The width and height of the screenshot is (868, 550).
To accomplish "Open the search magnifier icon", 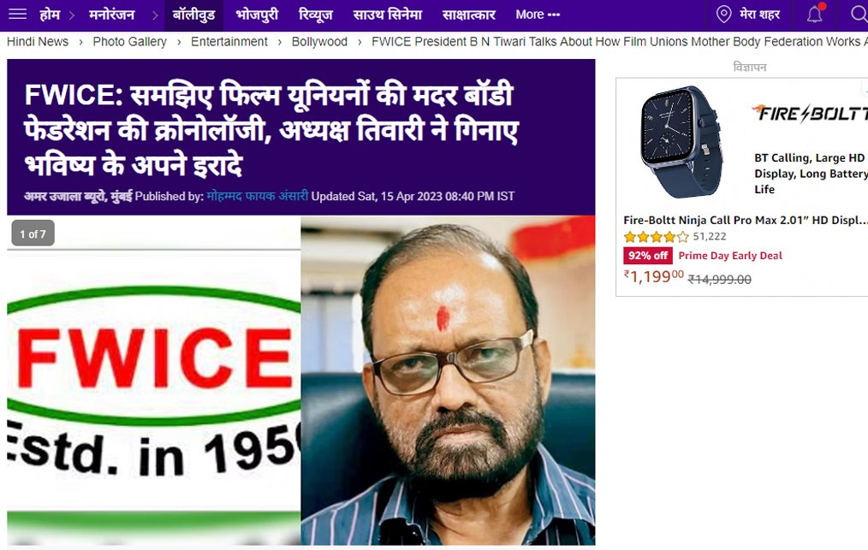I will coord(859,15).
